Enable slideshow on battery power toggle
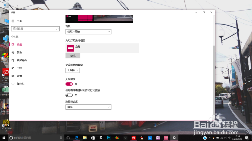 (69, 95)
